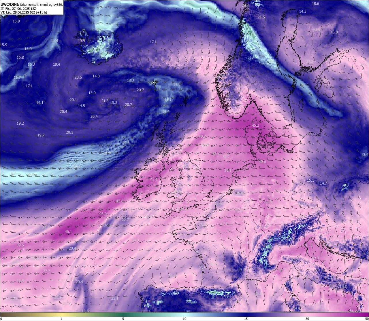
Task: Click the 18.6 value at the top right
Action: click(316, 3)
